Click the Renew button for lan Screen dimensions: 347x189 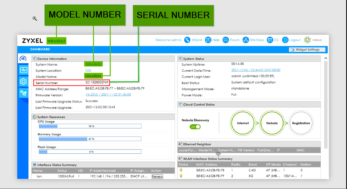[x=157, y=177]
